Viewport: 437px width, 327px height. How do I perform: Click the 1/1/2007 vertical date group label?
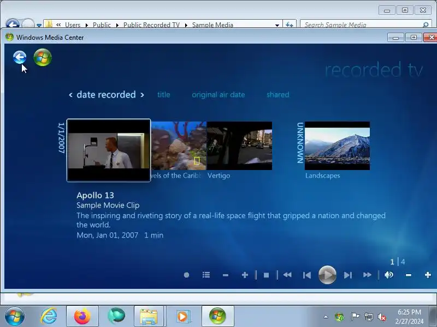pyautogui.click(x=61, y=138)
